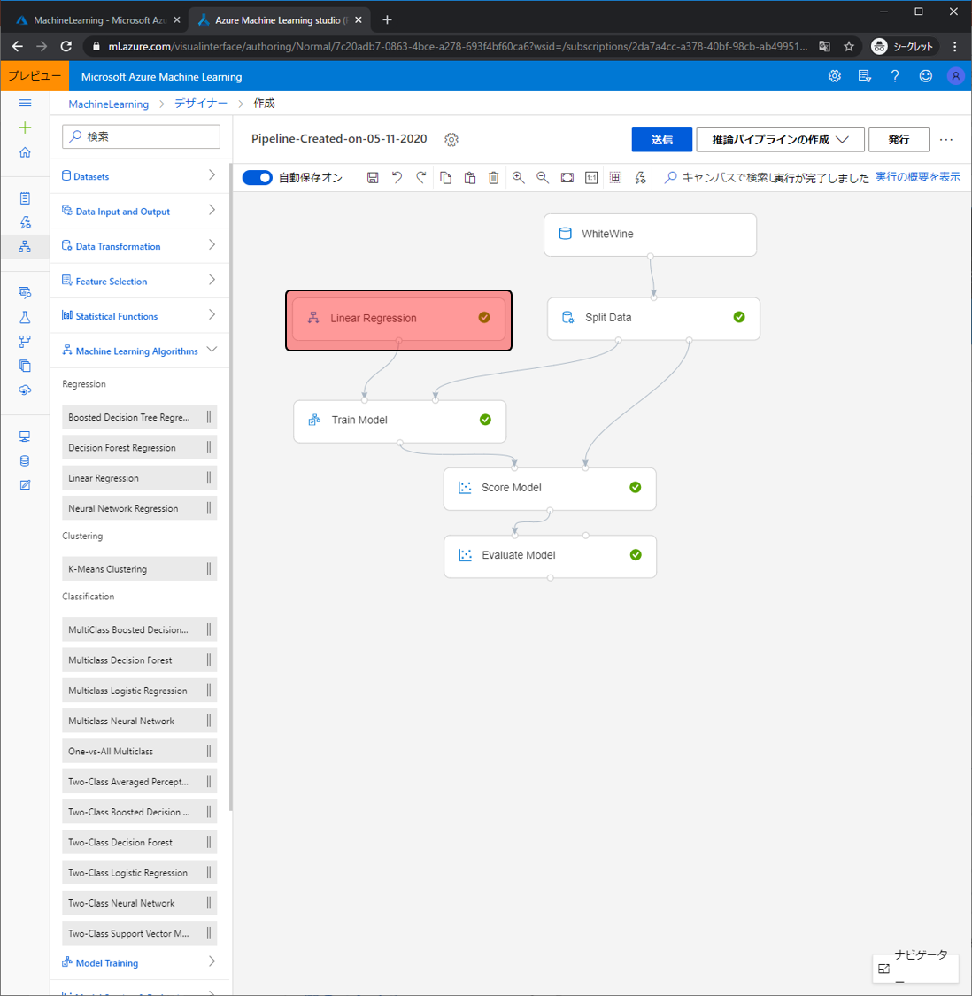Click the pipeline settings gear icon

[451, 140]
